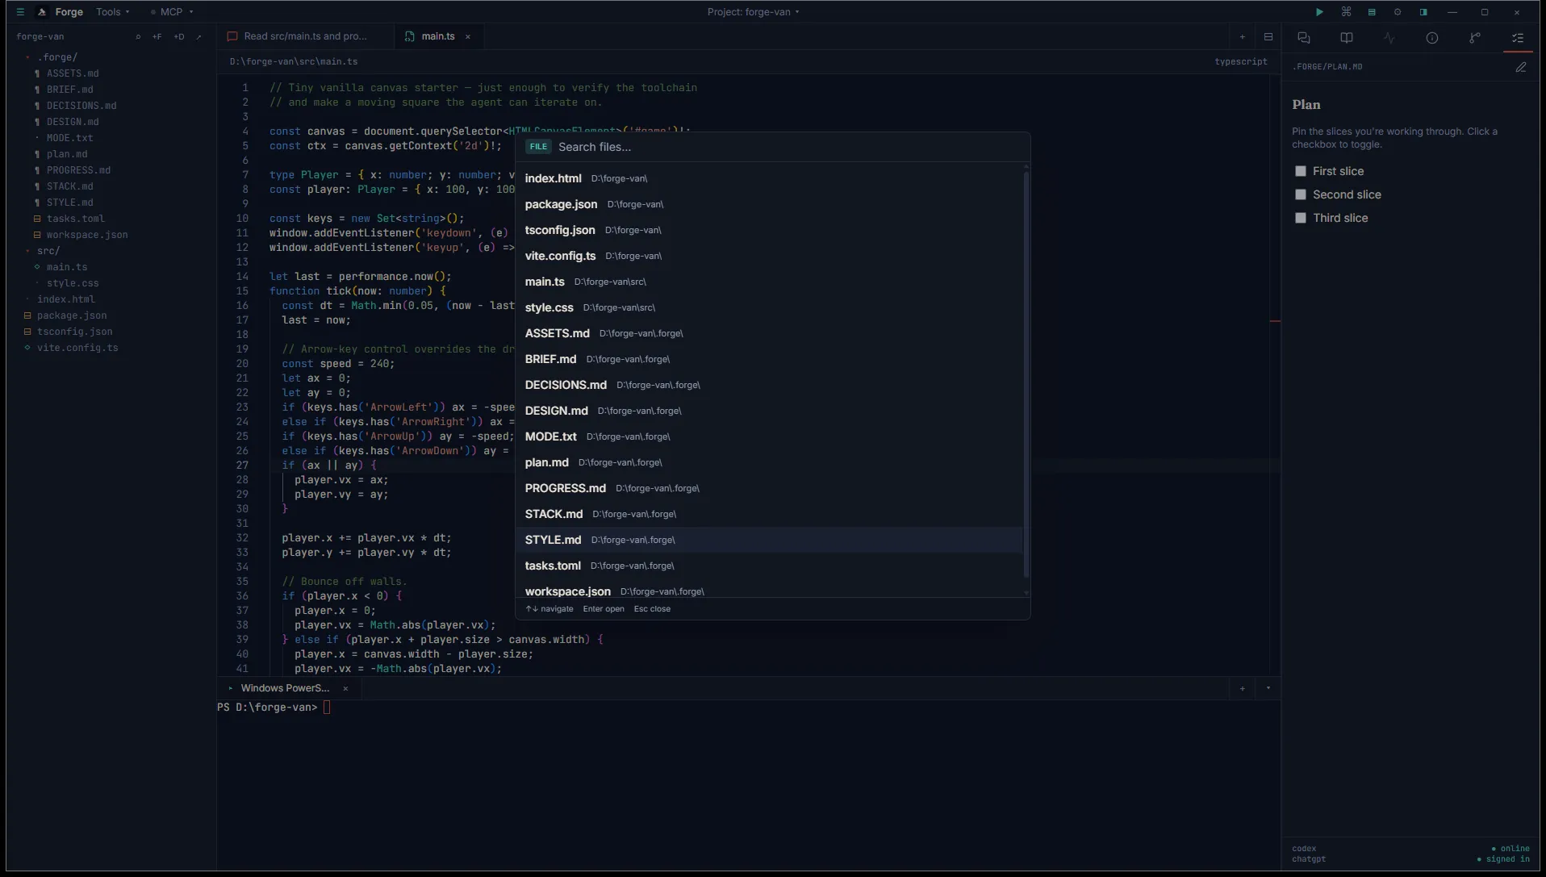1546x877 pixels.
Task: Open vite.config.ts in file tree
Action: pyautogui.click(x=77, y=348)
